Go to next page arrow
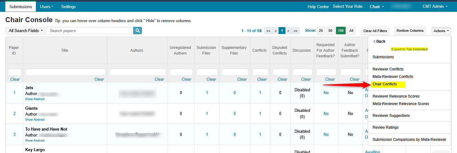The width and height of the screenshot is (457, 153). coord(289,31)
